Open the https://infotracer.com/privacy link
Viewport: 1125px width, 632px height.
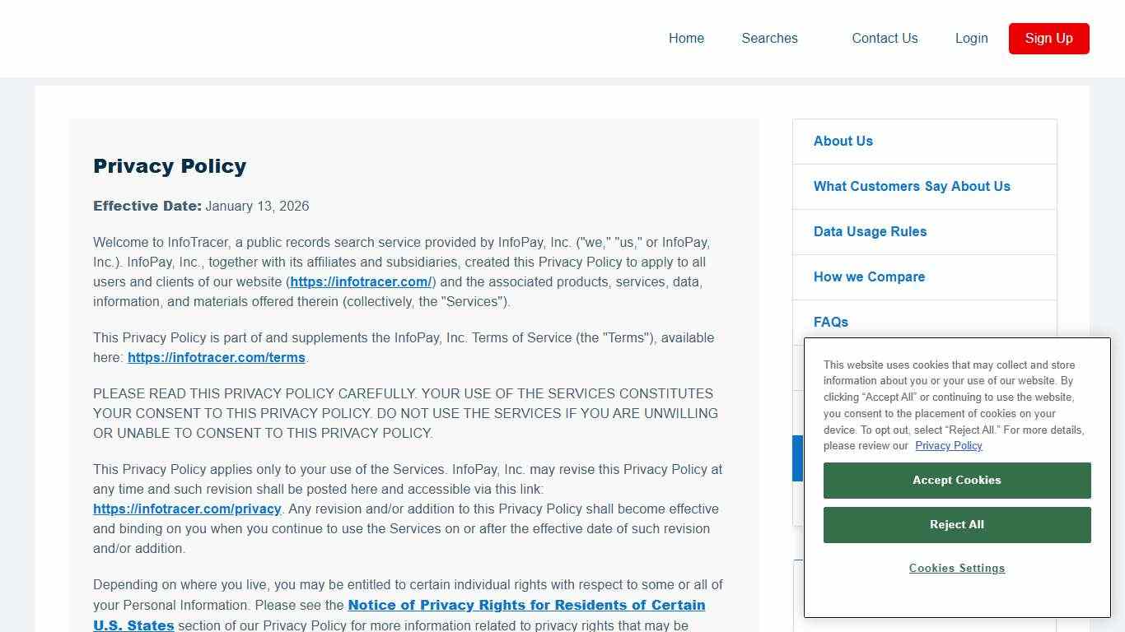(187, 509)
